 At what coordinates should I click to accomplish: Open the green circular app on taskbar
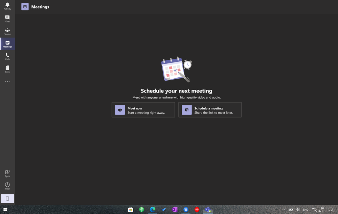click(142, 210)
